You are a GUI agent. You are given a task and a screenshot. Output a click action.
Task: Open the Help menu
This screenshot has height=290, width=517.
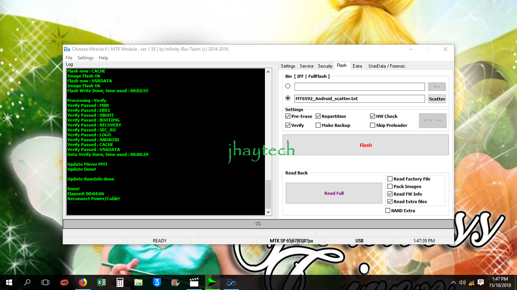tap(103, 58)
